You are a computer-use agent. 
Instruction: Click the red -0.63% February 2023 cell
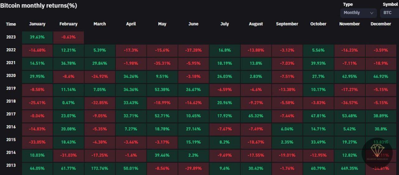[x=69, y=37]
